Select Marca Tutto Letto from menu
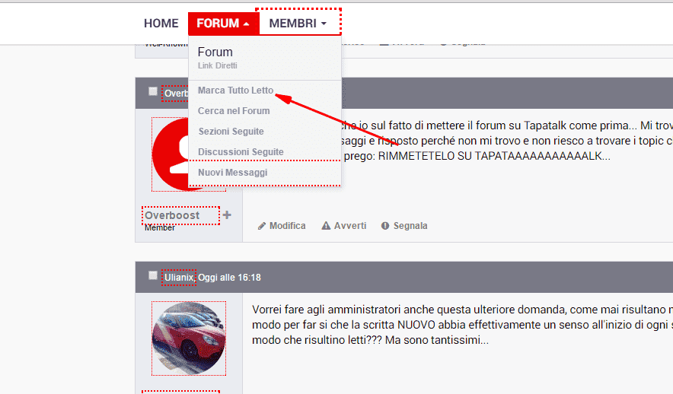673x394 pixels. pos(235,91)
